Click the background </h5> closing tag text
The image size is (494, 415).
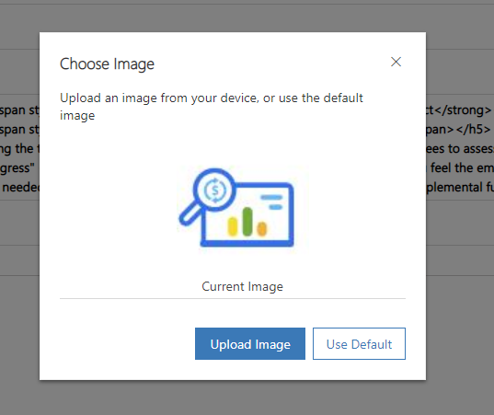473,129
